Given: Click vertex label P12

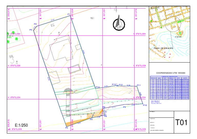Looking at the screenshot, I should (x=121, y=85).
